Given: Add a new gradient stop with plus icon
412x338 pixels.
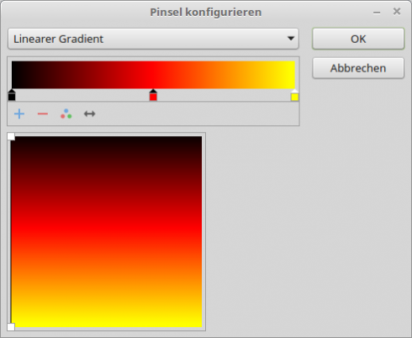Looking at the screenshot, I should pyautogui.click(x=19, y=114).
